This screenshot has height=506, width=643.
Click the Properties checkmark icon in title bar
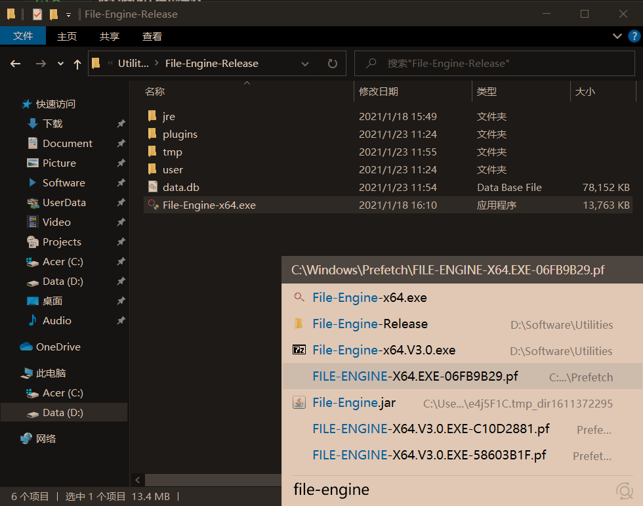[x=37, y=14]
